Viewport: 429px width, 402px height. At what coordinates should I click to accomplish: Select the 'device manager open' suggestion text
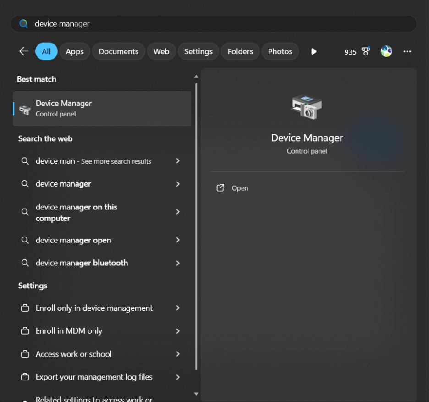(73, 240)
